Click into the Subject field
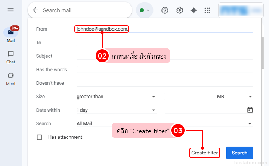The width and height of the screenshot is (269, 166). pyautogui.click(x=164, y=56)
